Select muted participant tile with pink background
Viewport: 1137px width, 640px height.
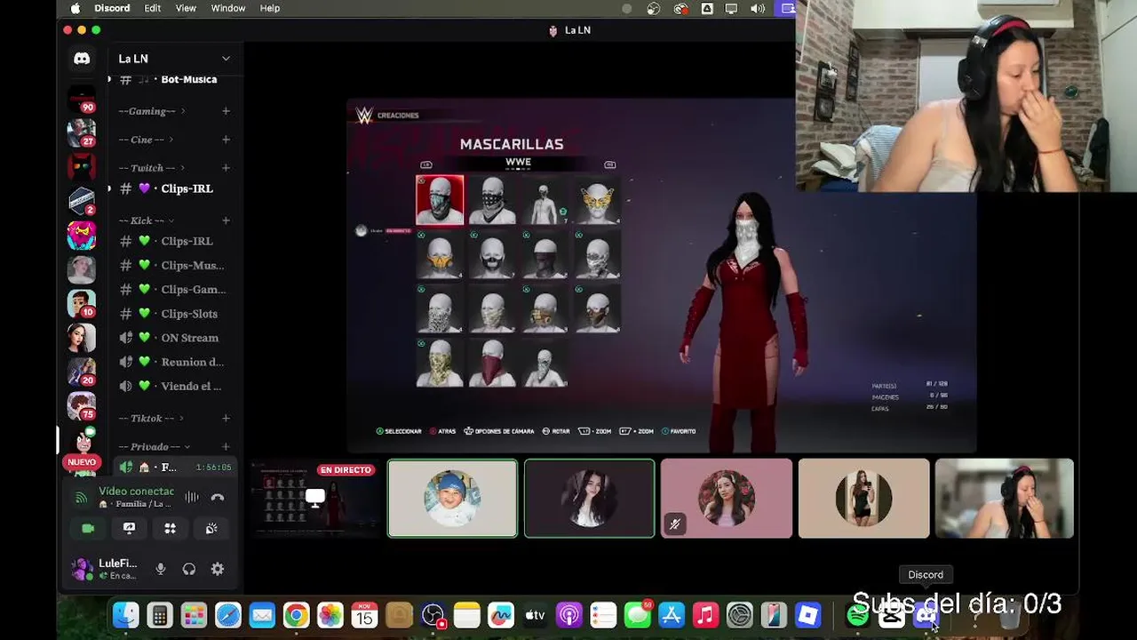727,499
